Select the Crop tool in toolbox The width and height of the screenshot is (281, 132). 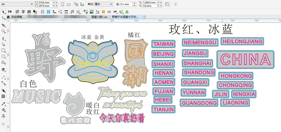pyautogui.click(x=3, y=25)
